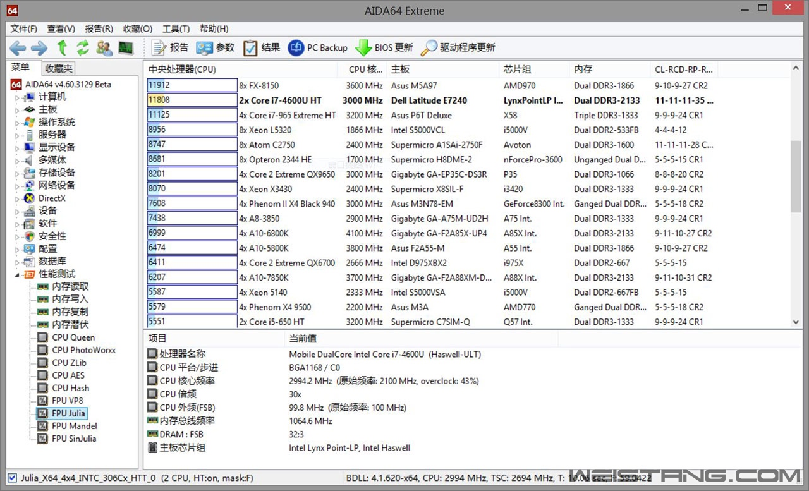The width and height of the screenshot is (809, 491).
Task: Switch to the 收藏夹 tab
Action: (58, 68)
